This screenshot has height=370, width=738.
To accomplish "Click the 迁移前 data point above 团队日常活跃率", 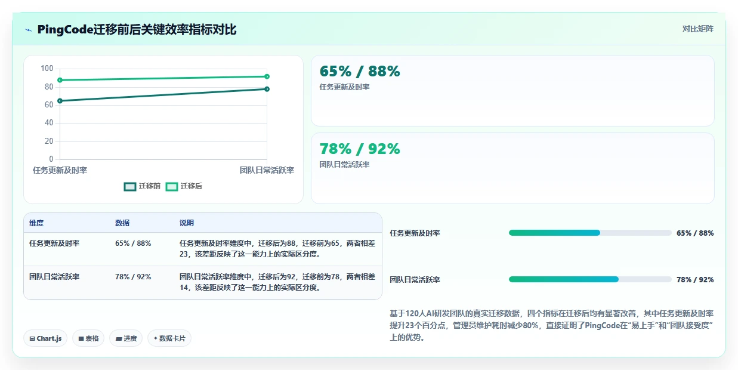I will pyautogui.click(x=267, y=89).
